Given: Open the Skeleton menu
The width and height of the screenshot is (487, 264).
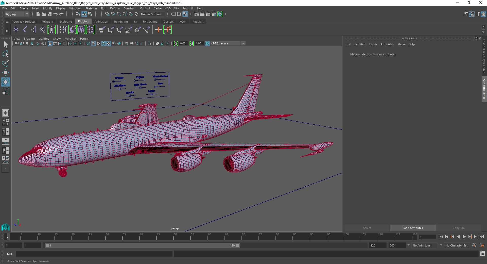Looking at the screenshot, I should [x=91, y=8].
